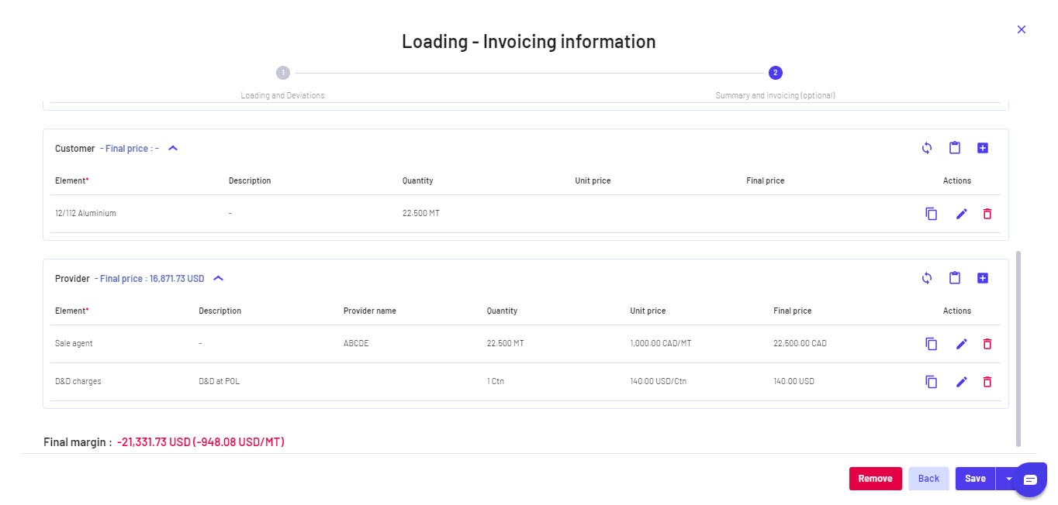1058x505 pixels.
Task: Add a new element to the Provider section
Action: 983,278
